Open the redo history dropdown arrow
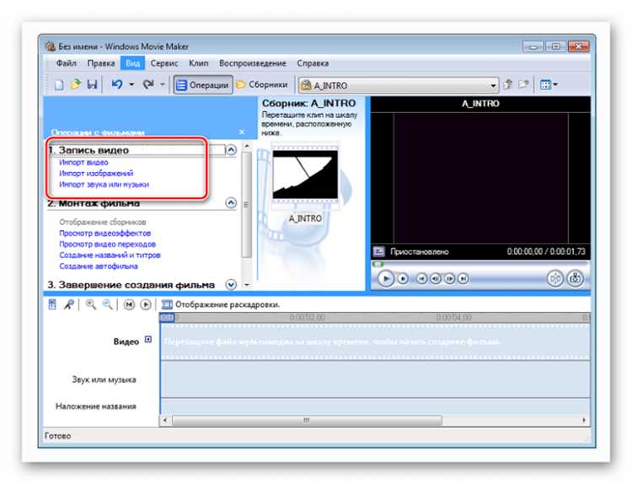The height and width of the screenshot is (484, 632). [x=163, y=84]
